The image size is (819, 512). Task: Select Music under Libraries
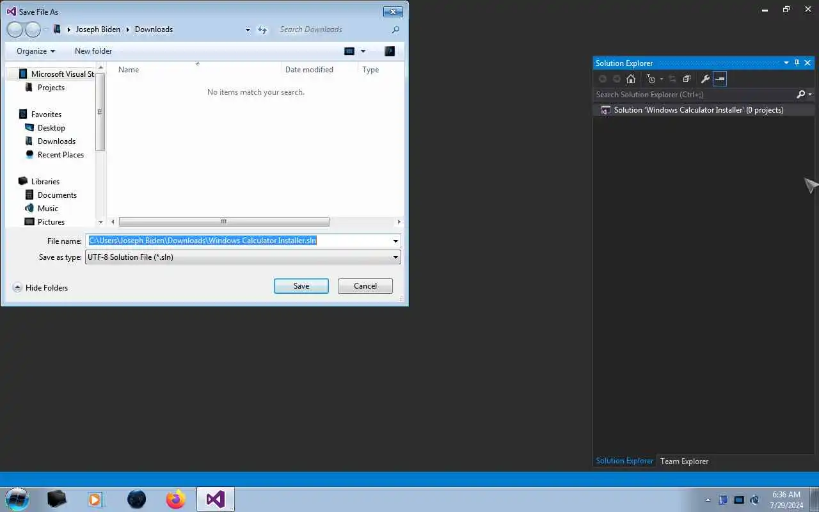point(42,209)
